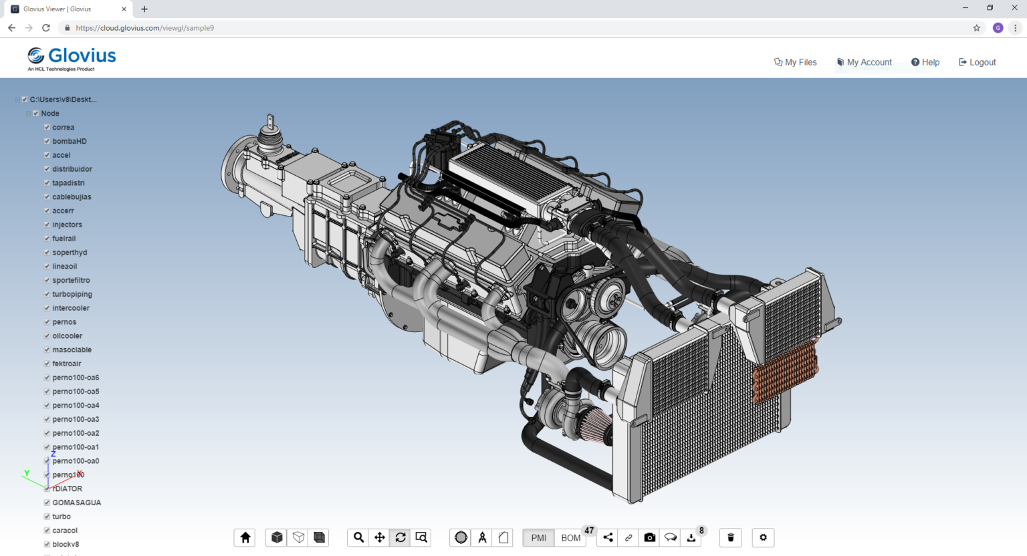Switch to the BOM tab
The image size is (1027, 556).
[x=570, y=538]
